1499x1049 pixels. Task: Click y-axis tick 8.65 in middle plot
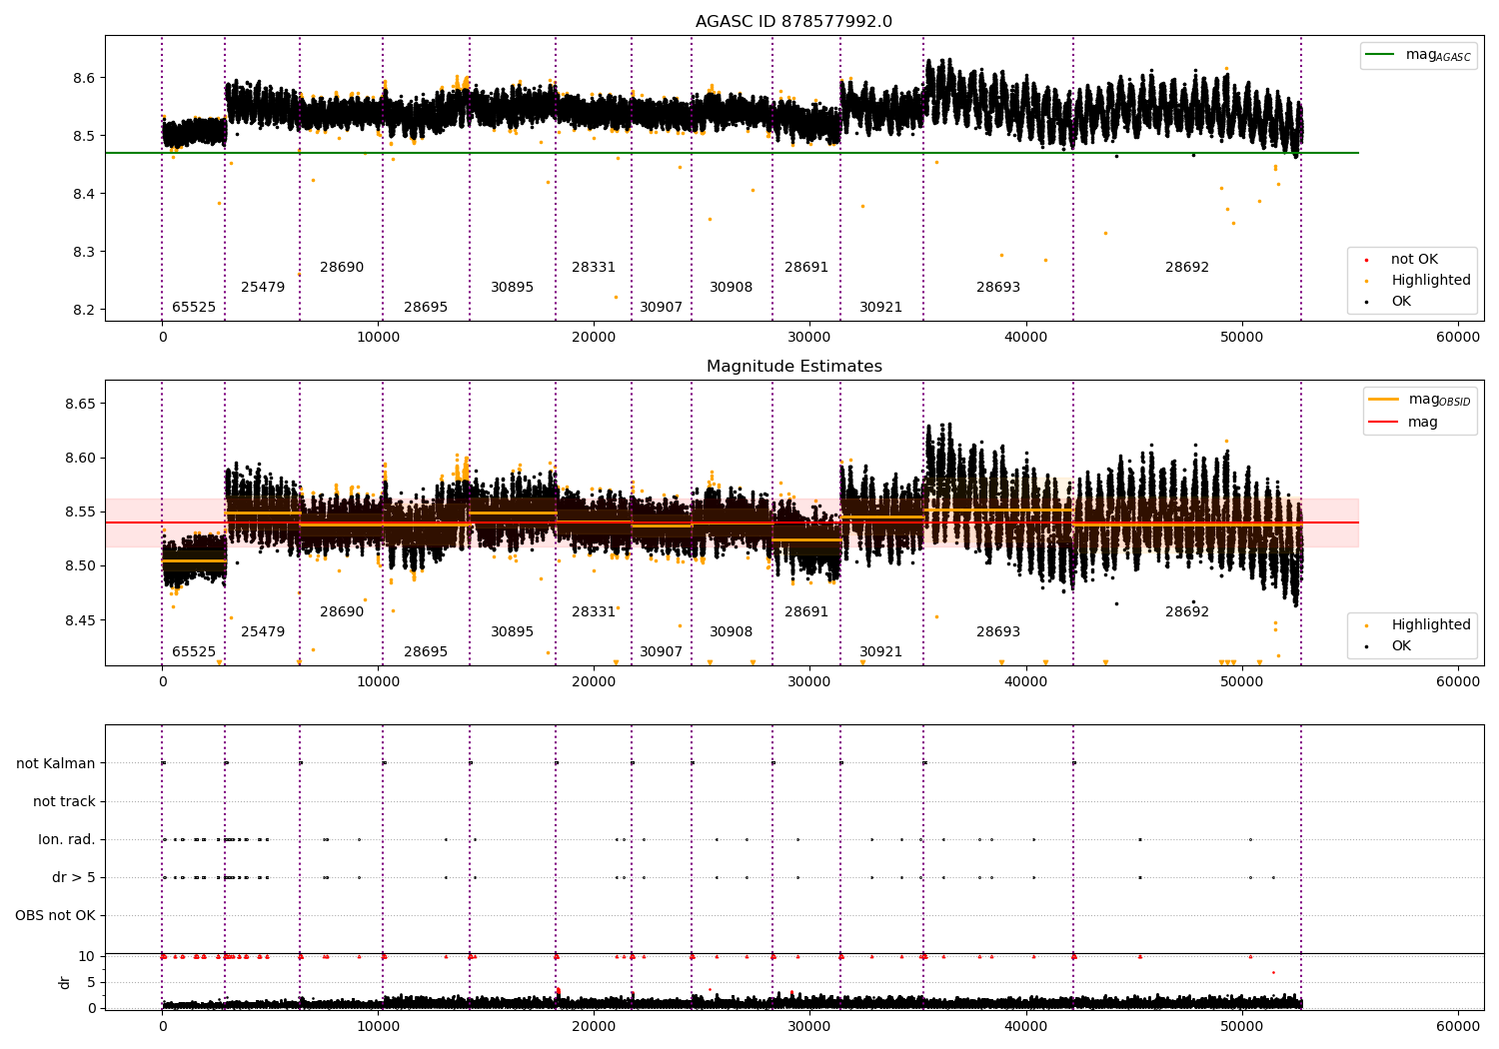click(x=80, y=404)
